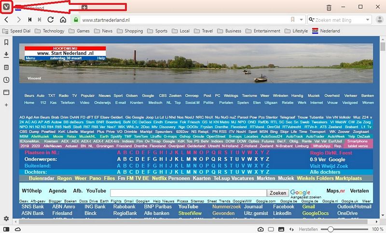
Task: Add a web panel with plus
Action: coord(6,105)
